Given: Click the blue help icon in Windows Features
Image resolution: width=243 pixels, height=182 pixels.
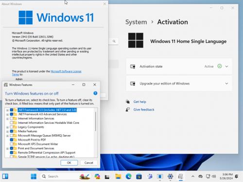Looking at the screenshot, I should [x=95, y=93].
